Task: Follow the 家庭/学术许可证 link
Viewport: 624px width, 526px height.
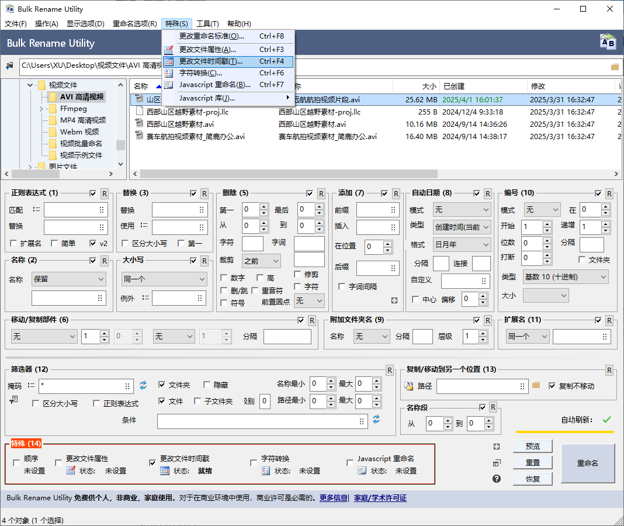Action: coord(380,498)
